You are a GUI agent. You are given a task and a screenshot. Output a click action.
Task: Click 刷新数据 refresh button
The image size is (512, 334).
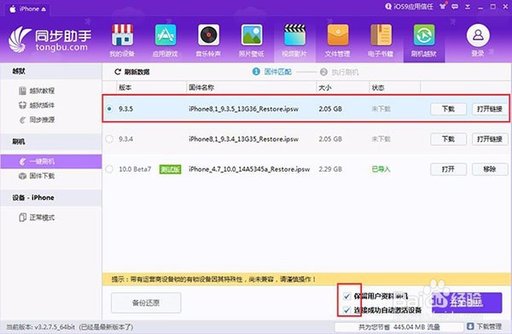click(x=132, y=72)
